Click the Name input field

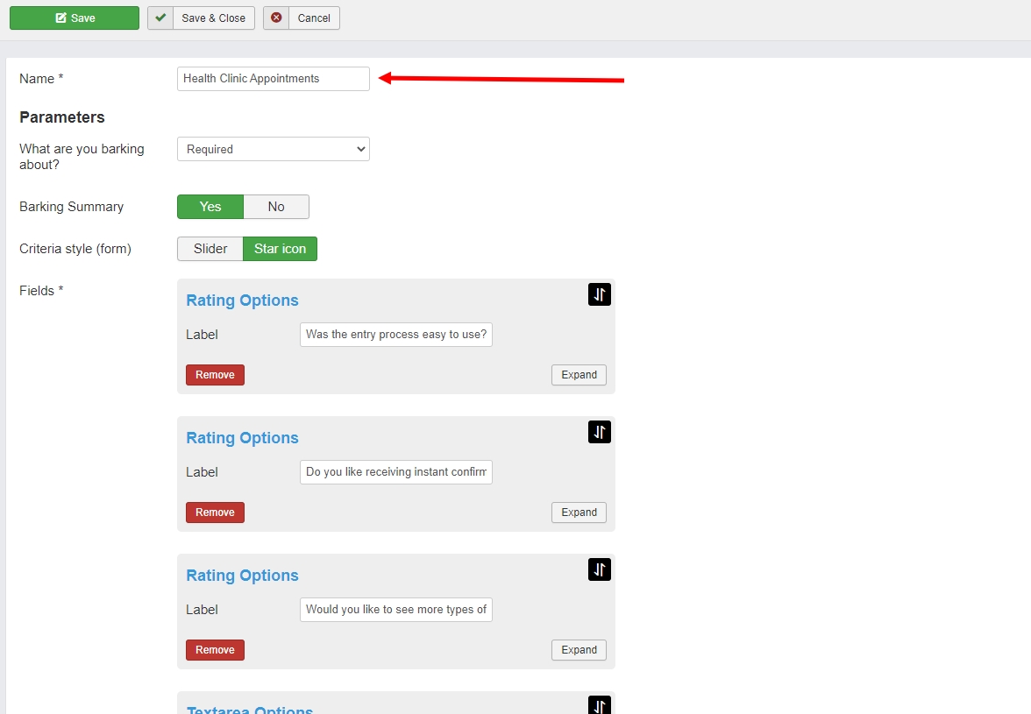point(274,79)
